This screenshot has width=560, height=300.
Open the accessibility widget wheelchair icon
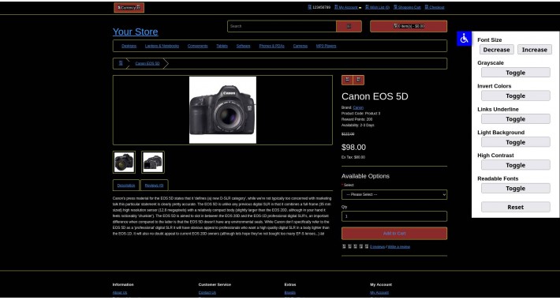[464, 39]
